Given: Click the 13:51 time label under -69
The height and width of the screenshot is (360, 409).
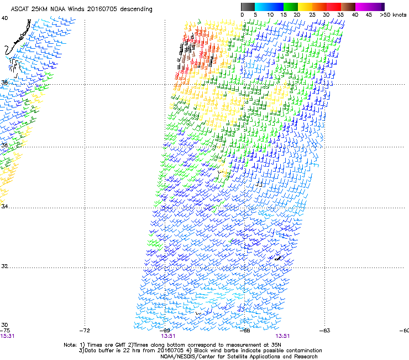Looking at the screenshot, I should coord(168,336).
